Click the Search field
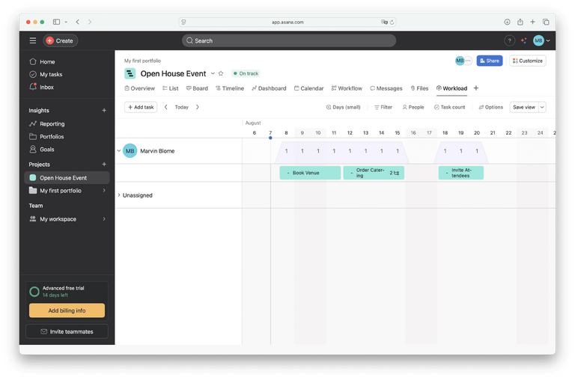 pos(289,40)
